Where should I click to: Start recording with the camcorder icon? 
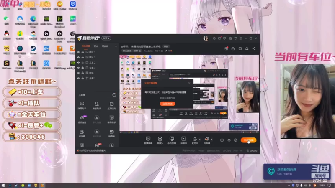click(x=222, y=140)
